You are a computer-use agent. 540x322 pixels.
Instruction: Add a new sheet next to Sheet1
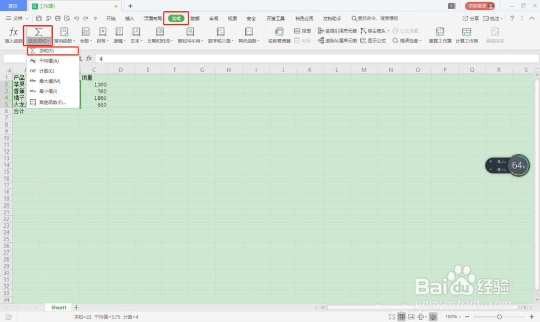click(77, 307)
